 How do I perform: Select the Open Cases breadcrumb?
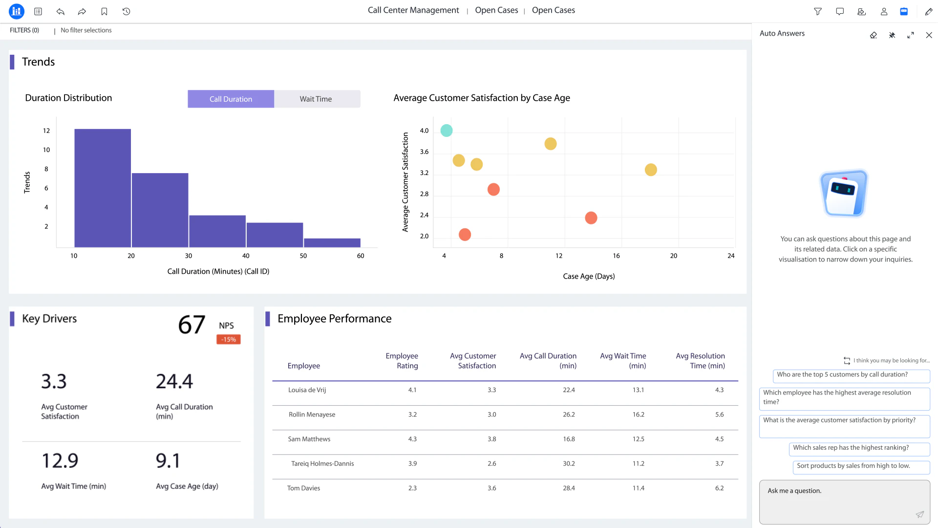click(496, 10)
